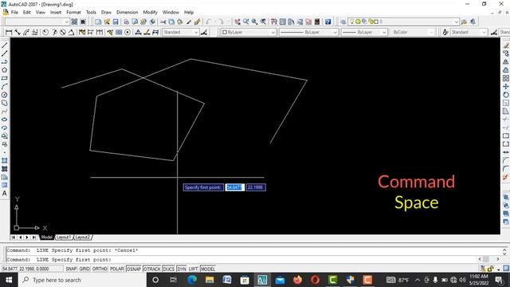The height and width of the screenshot is (287, 510).
Task: Click the Zoom realtime icon
Action: coord(246,22)
